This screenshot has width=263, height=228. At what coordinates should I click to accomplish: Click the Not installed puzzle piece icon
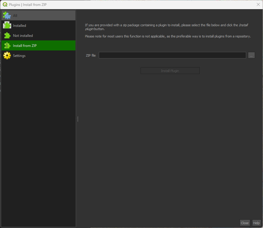click(x=7, y=36)
